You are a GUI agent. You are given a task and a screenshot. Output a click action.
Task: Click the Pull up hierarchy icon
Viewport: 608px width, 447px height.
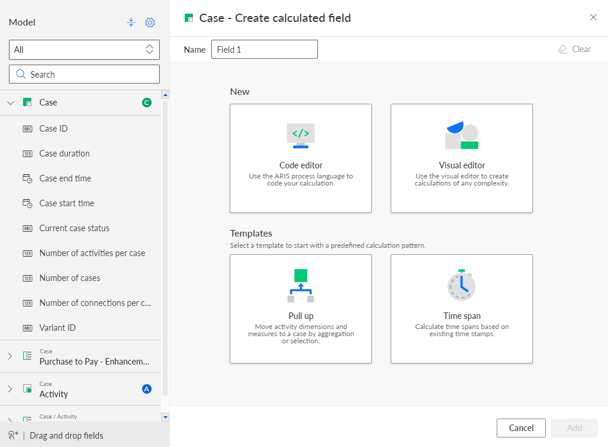coord(301,285)
